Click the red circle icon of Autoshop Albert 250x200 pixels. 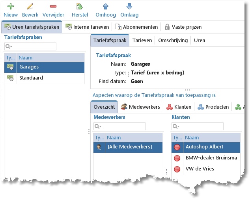(177, 147)
